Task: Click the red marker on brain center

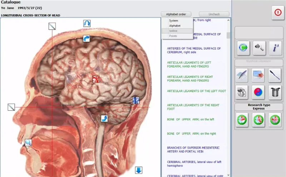Action: 95,78
